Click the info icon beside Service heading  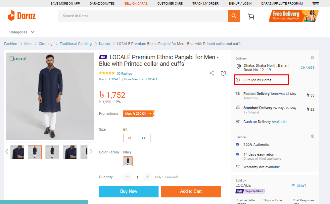click(x=312, y=136)
